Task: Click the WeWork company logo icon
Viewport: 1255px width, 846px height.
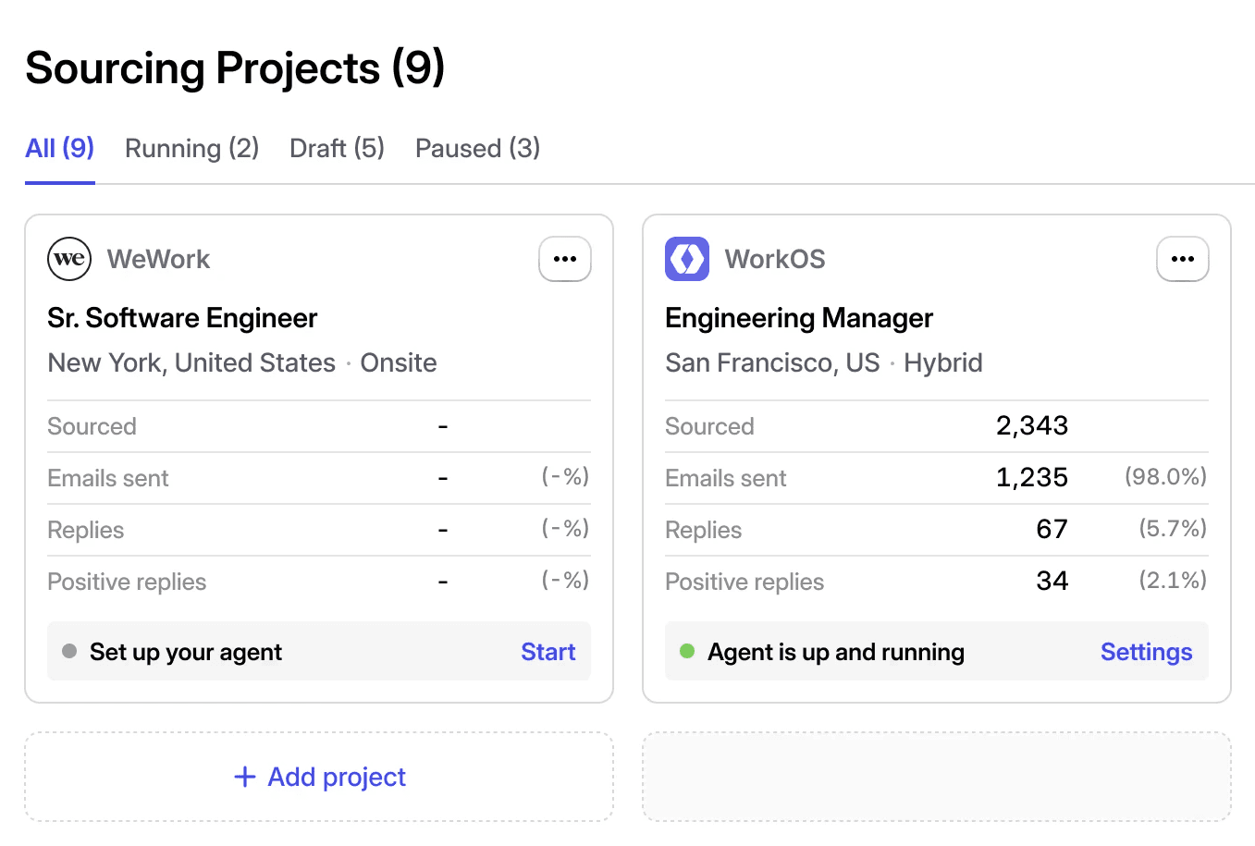Action: point(69,259)
